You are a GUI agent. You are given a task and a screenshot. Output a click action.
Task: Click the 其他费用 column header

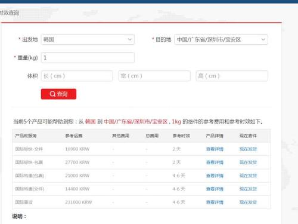click(x=121, y=136)
